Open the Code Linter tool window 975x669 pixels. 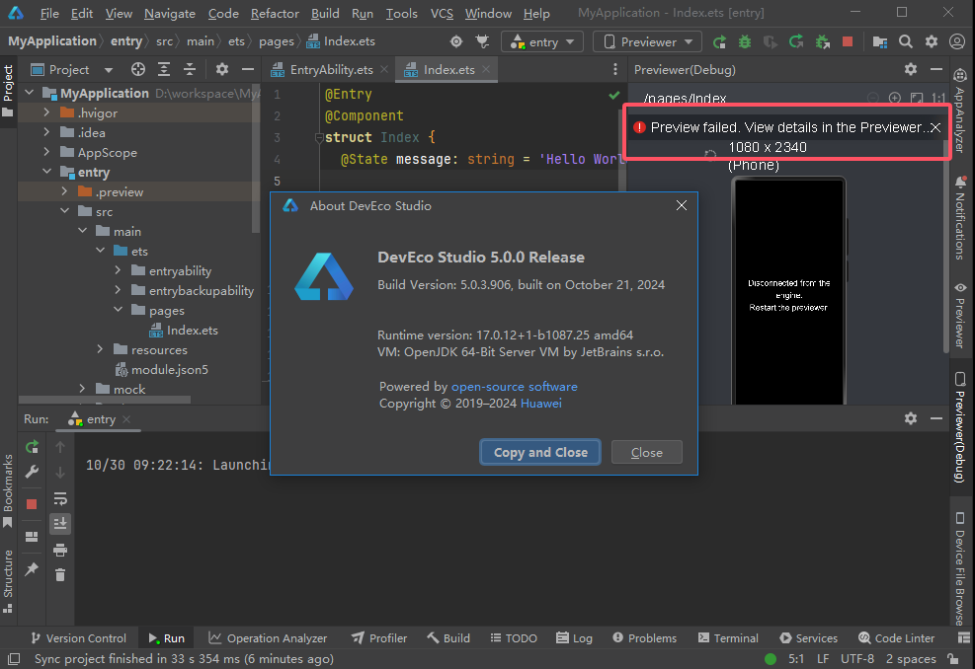pyautogui.click(x=896, y=638)
